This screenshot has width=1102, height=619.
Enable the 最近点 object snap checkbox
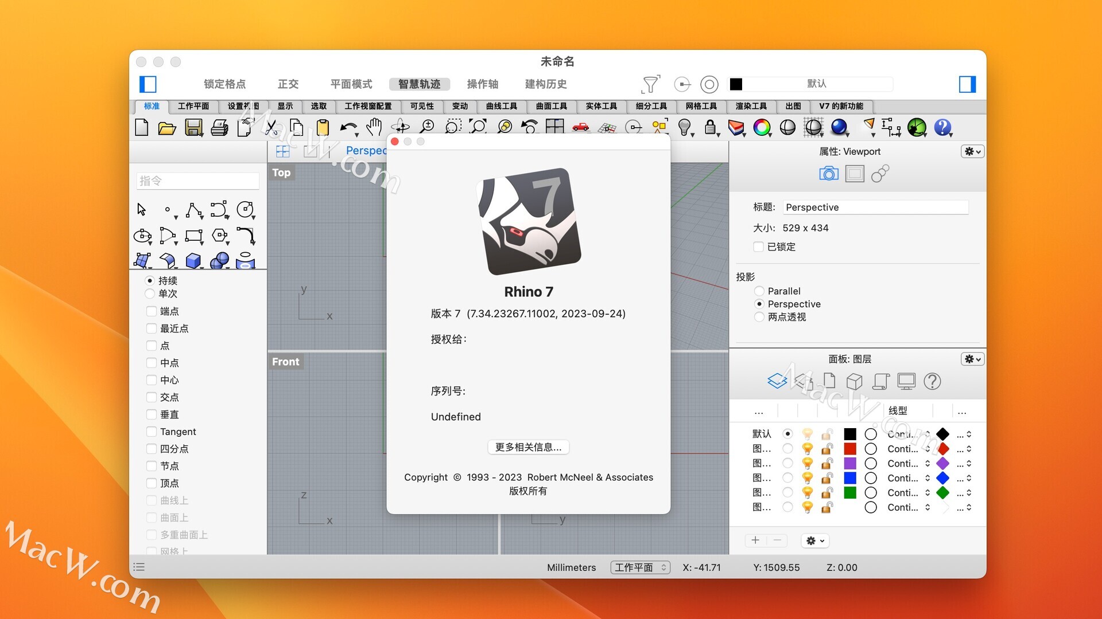tap(152, 328)
